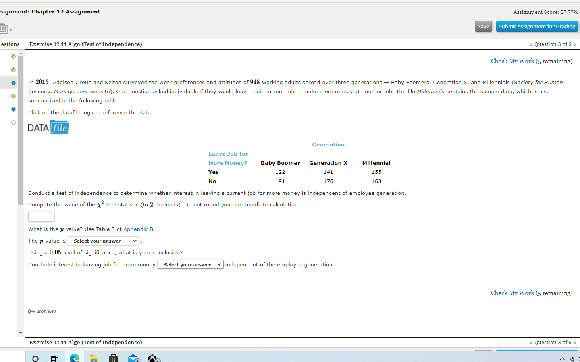580x362 pixels.
Task: Open the Appendix B link
Action: coord(138,229)
